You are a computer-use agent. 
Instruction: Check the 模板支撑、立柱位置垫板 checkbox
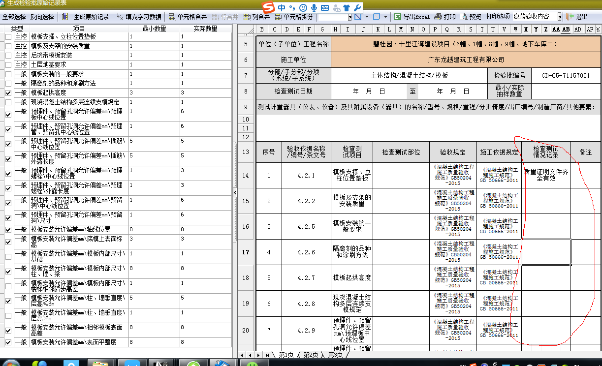pyautogui.click(x=8, y=37)
